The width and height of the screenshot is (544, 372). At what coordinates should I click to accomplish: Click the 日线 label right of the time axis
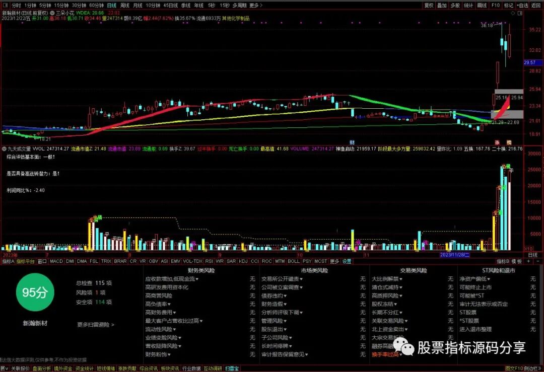tap(532, 255)
